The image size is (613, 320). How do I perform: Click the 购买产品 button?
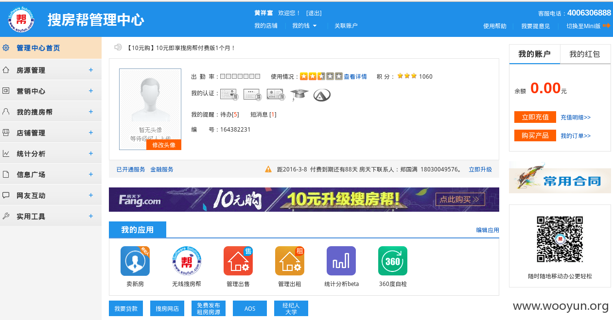coord(535,135)
